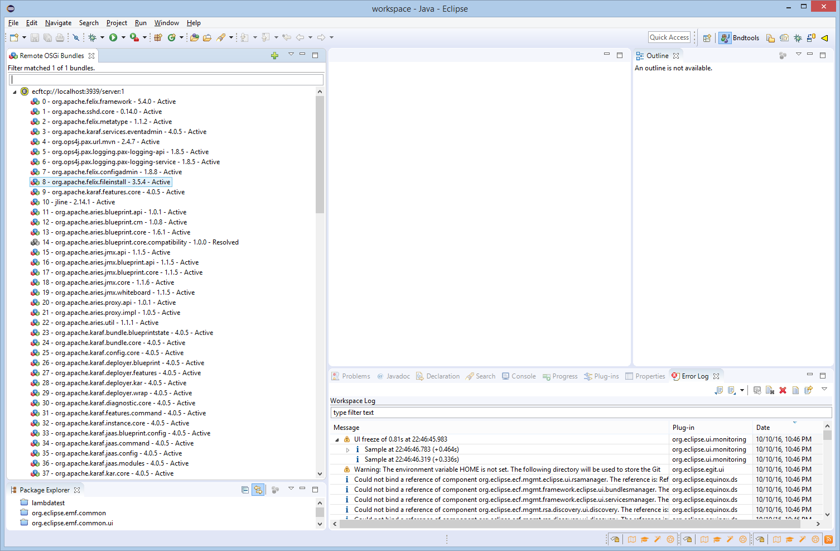
Task: Switch to the Progress tab
Action: click(x=560, y=376)
